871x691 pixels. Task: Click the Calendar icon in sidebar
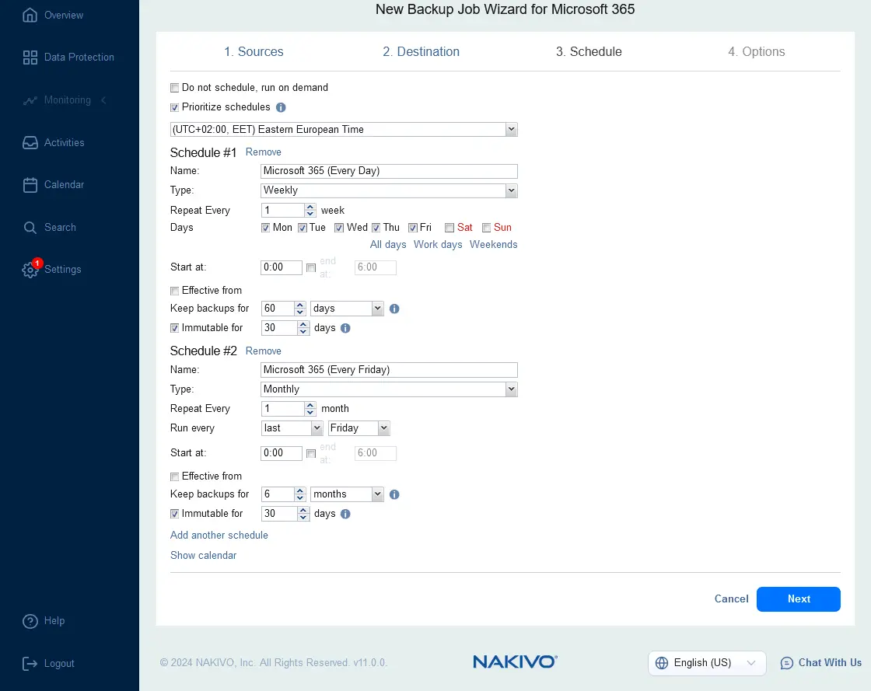coord(30,185)
